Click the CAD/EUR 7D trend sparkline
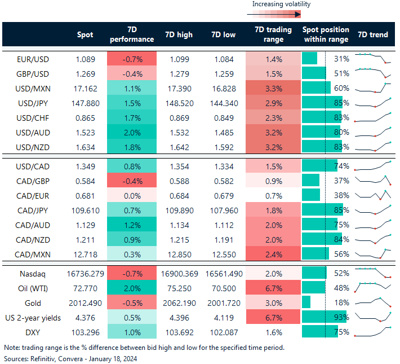This screenshot has height=364, width=400. click(372, 195)
